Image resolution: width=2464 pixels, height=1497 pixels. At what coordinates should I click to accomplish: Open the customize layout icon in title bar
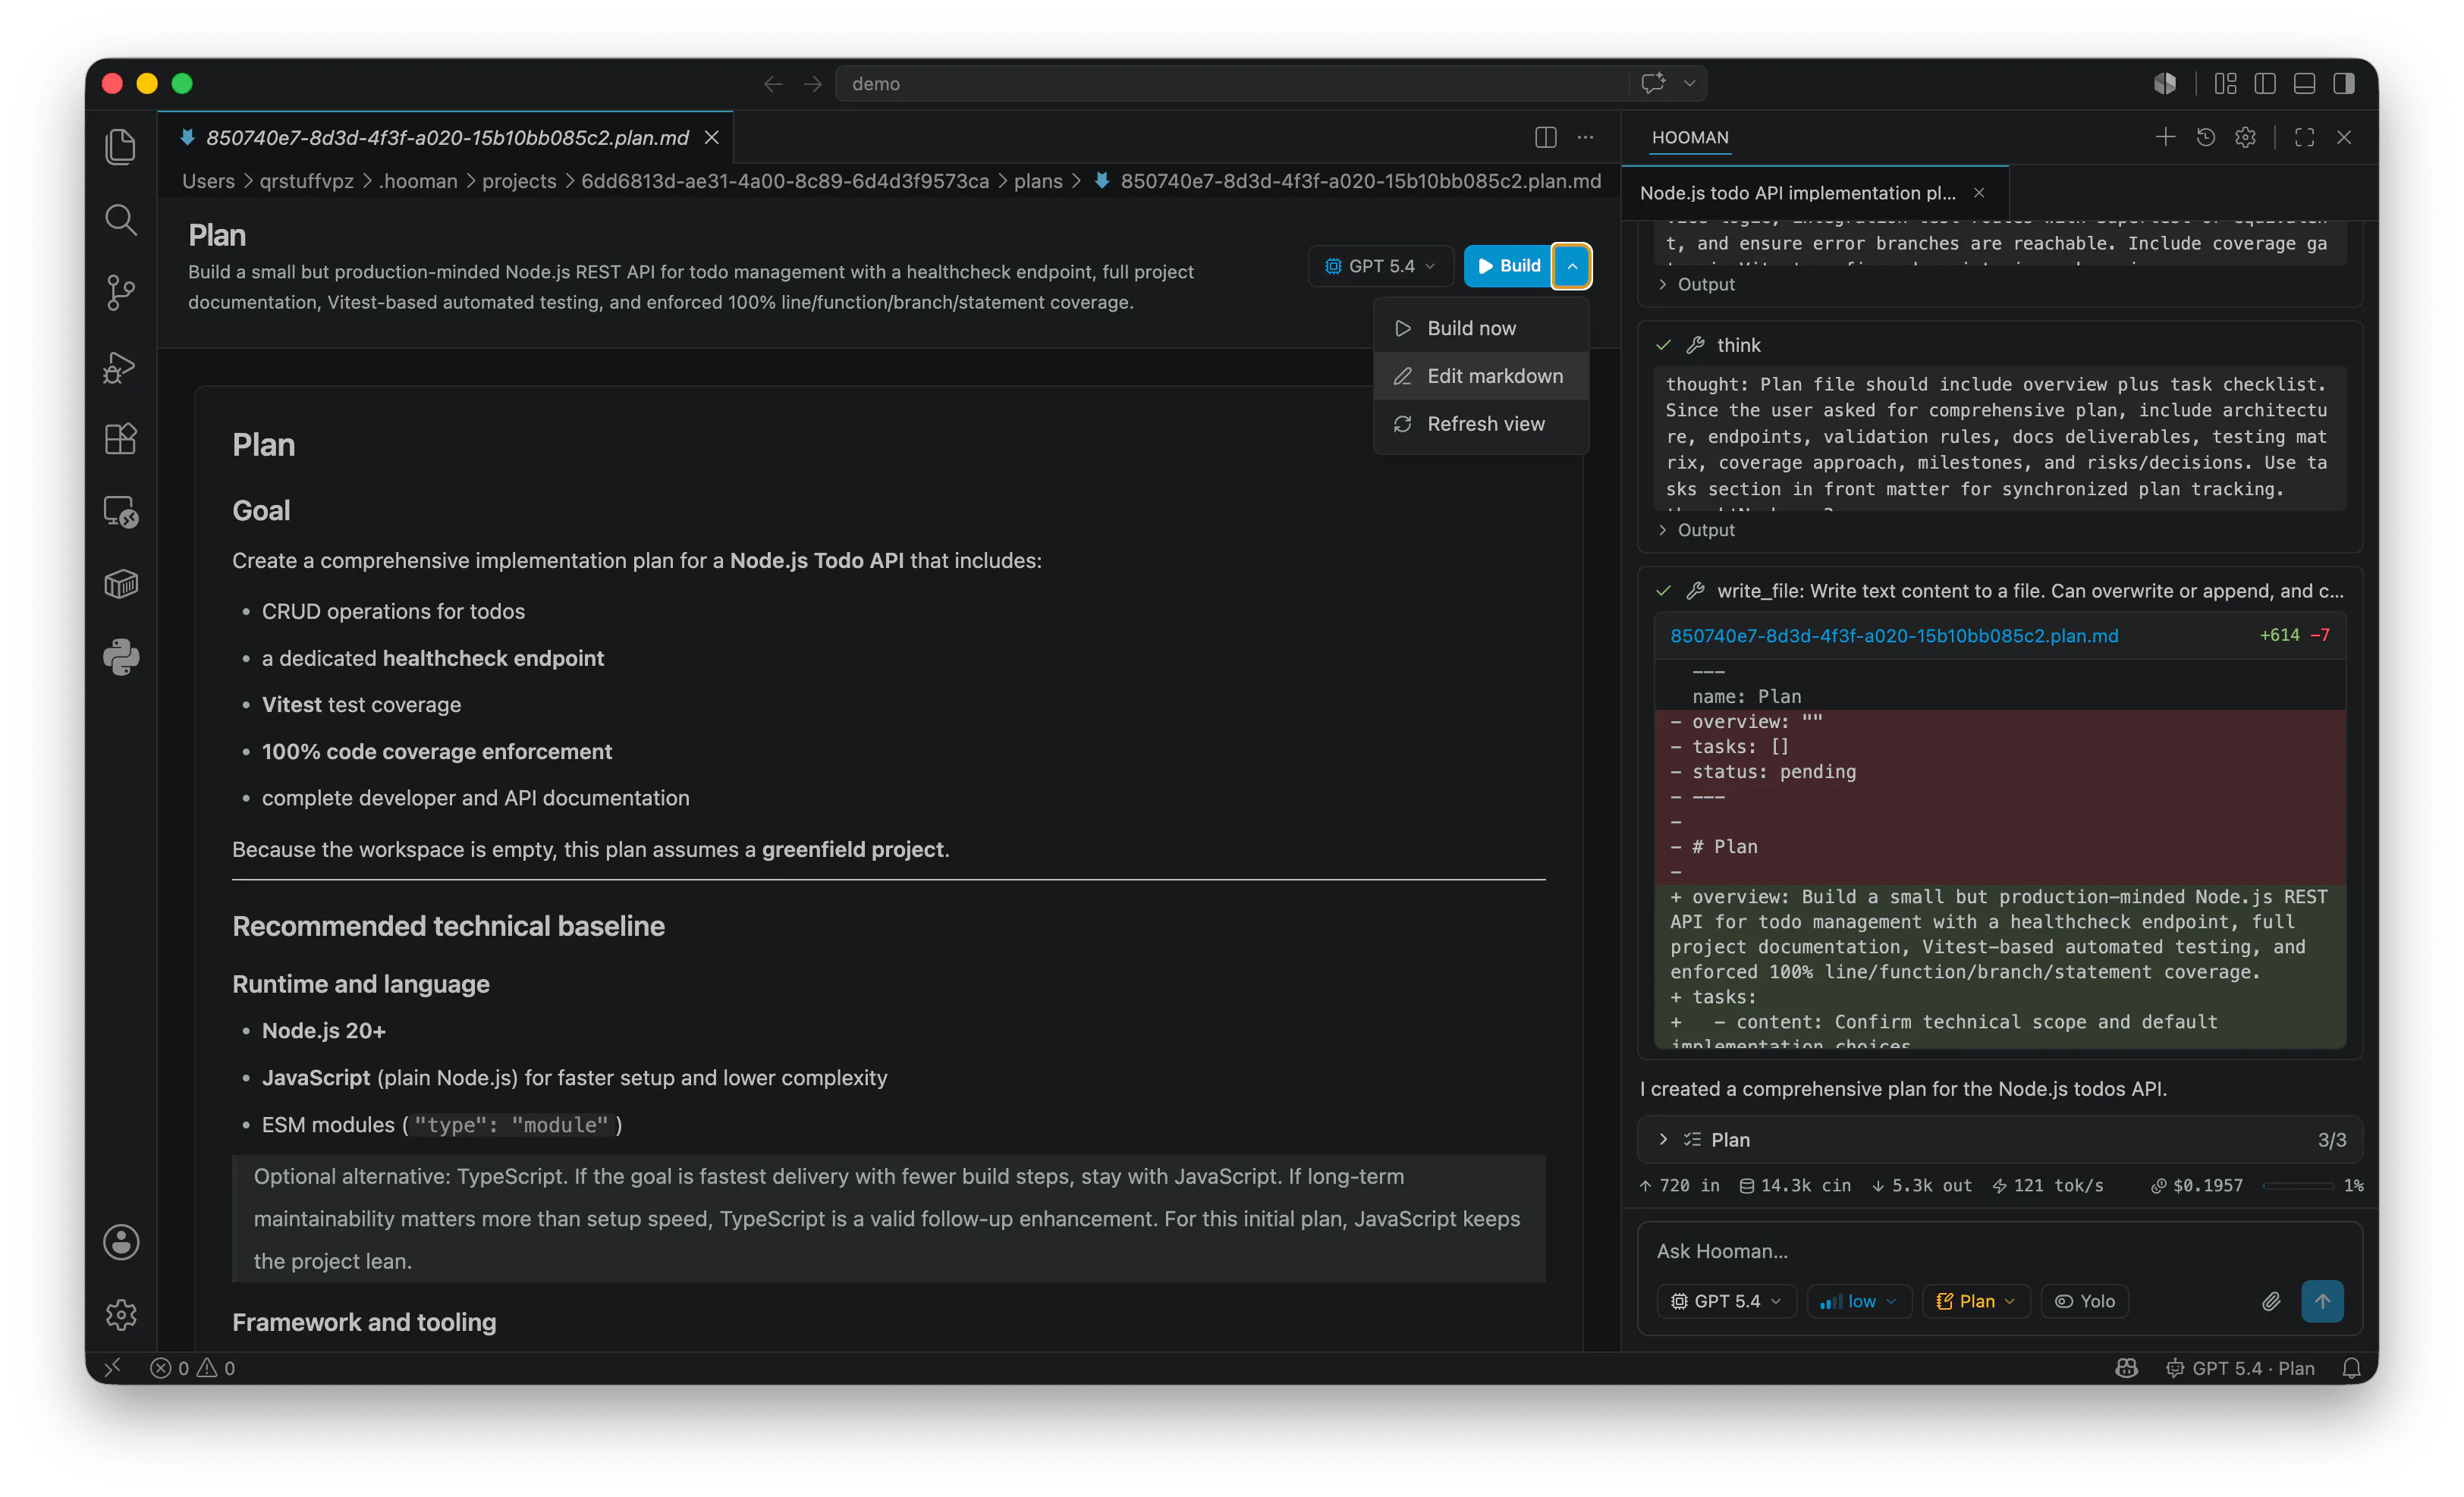pyautogui.click(x=2226, y=84)
